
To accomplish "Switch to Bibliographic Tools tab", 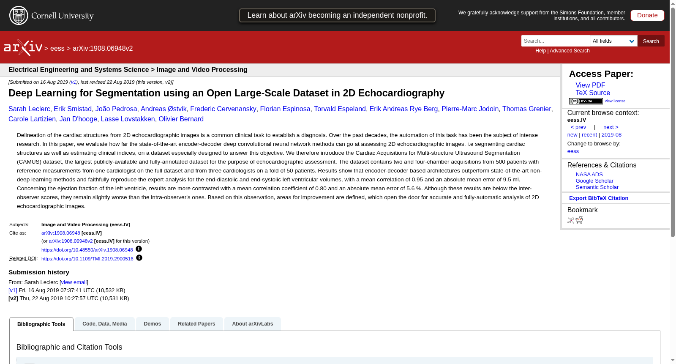I will (41, 324).
